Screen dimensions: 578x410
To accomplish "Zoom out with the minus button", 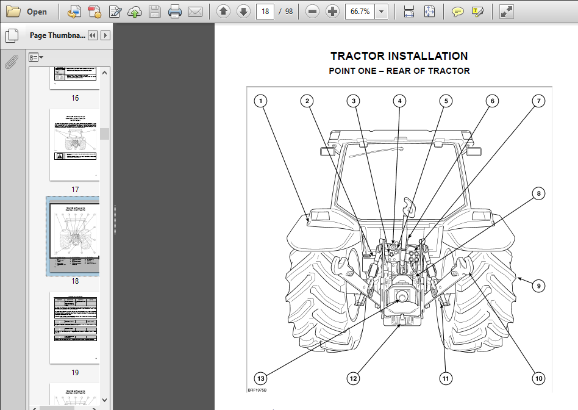I will click(312, 12).
